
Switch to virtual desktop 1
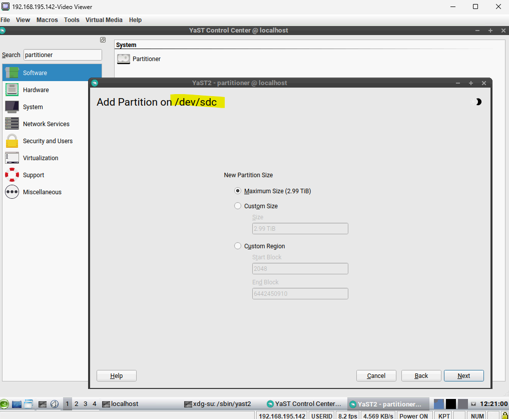[67, 404]
